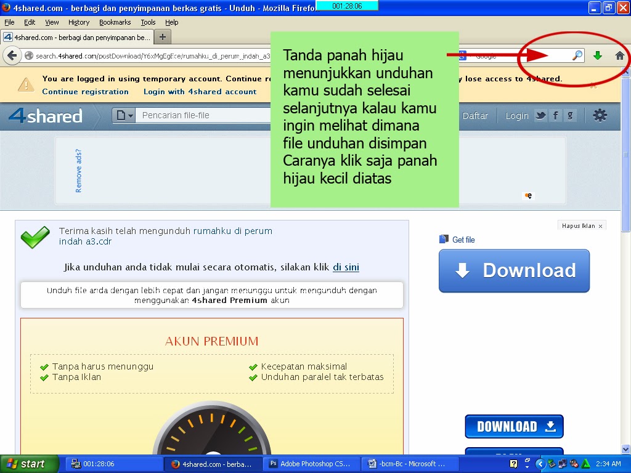Click the Unduhan paralel tak terbatas text
631x473 pixels.
pyautogui.click(x=322, y=377)
